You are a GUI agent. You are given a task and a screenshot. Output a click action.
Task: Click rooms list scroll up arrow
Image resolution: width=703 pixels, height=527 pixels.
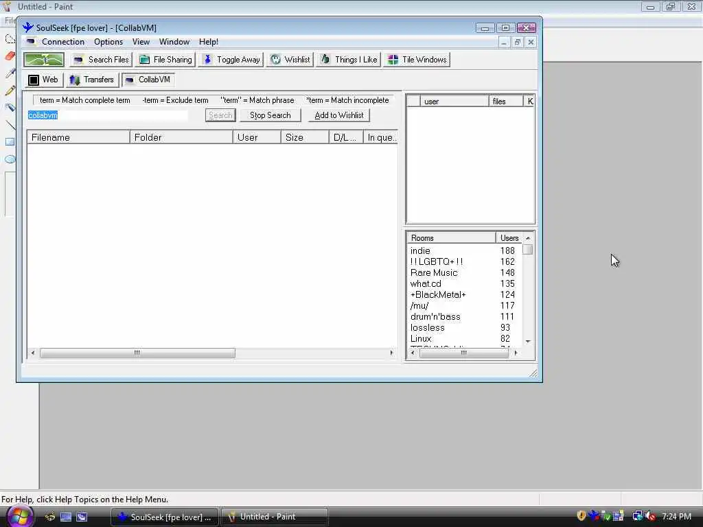tap(528, 238)
